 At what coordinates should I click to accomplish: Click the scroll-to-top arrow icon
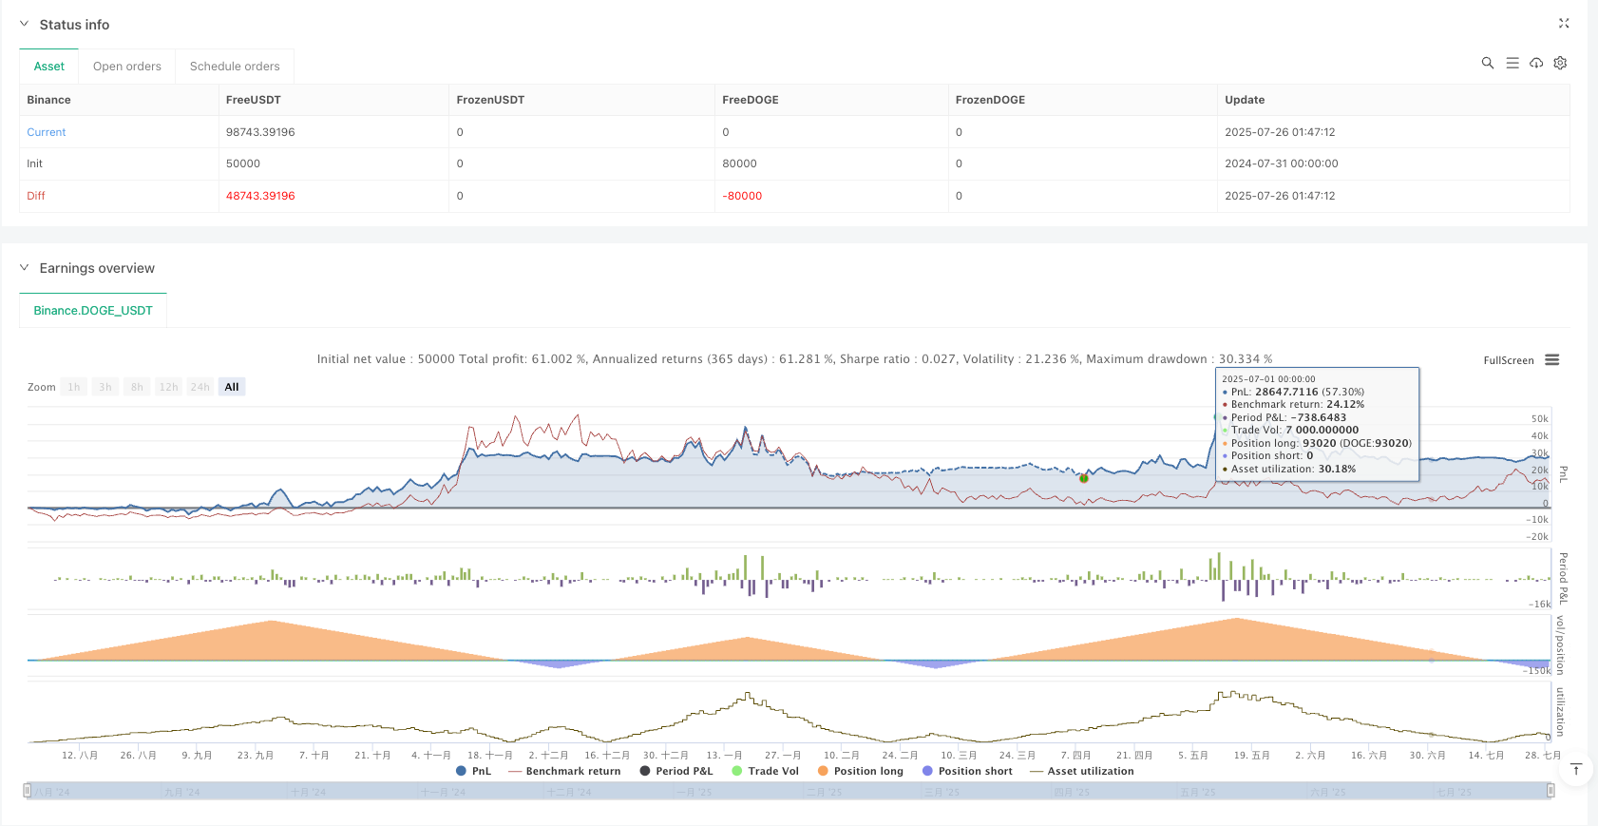pos(1575,769)
